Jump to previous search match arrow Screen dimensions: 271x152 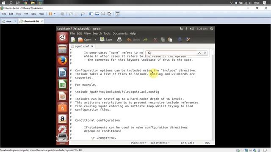click(199, 53)
